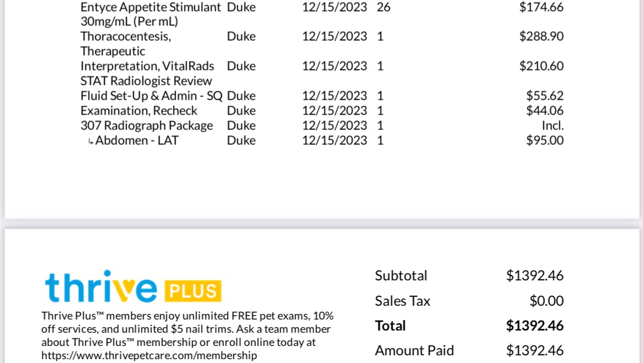Click the Amount Paid label

click(x=415, y=351)
